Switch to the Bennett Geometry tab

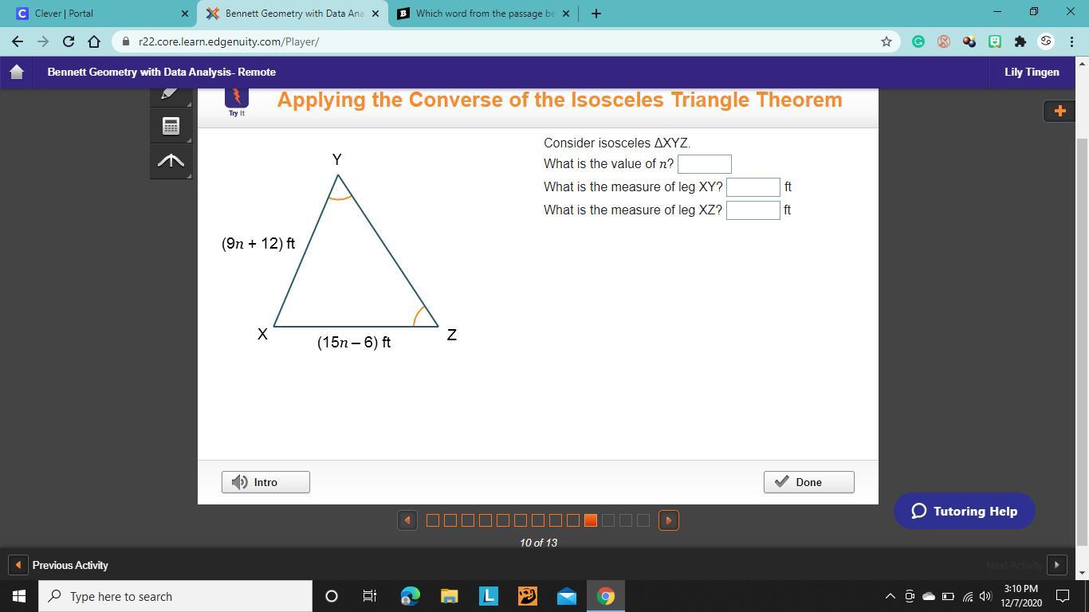point(292,14)
